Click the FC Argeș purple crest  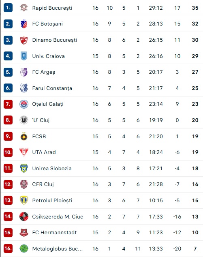[24, 72]
